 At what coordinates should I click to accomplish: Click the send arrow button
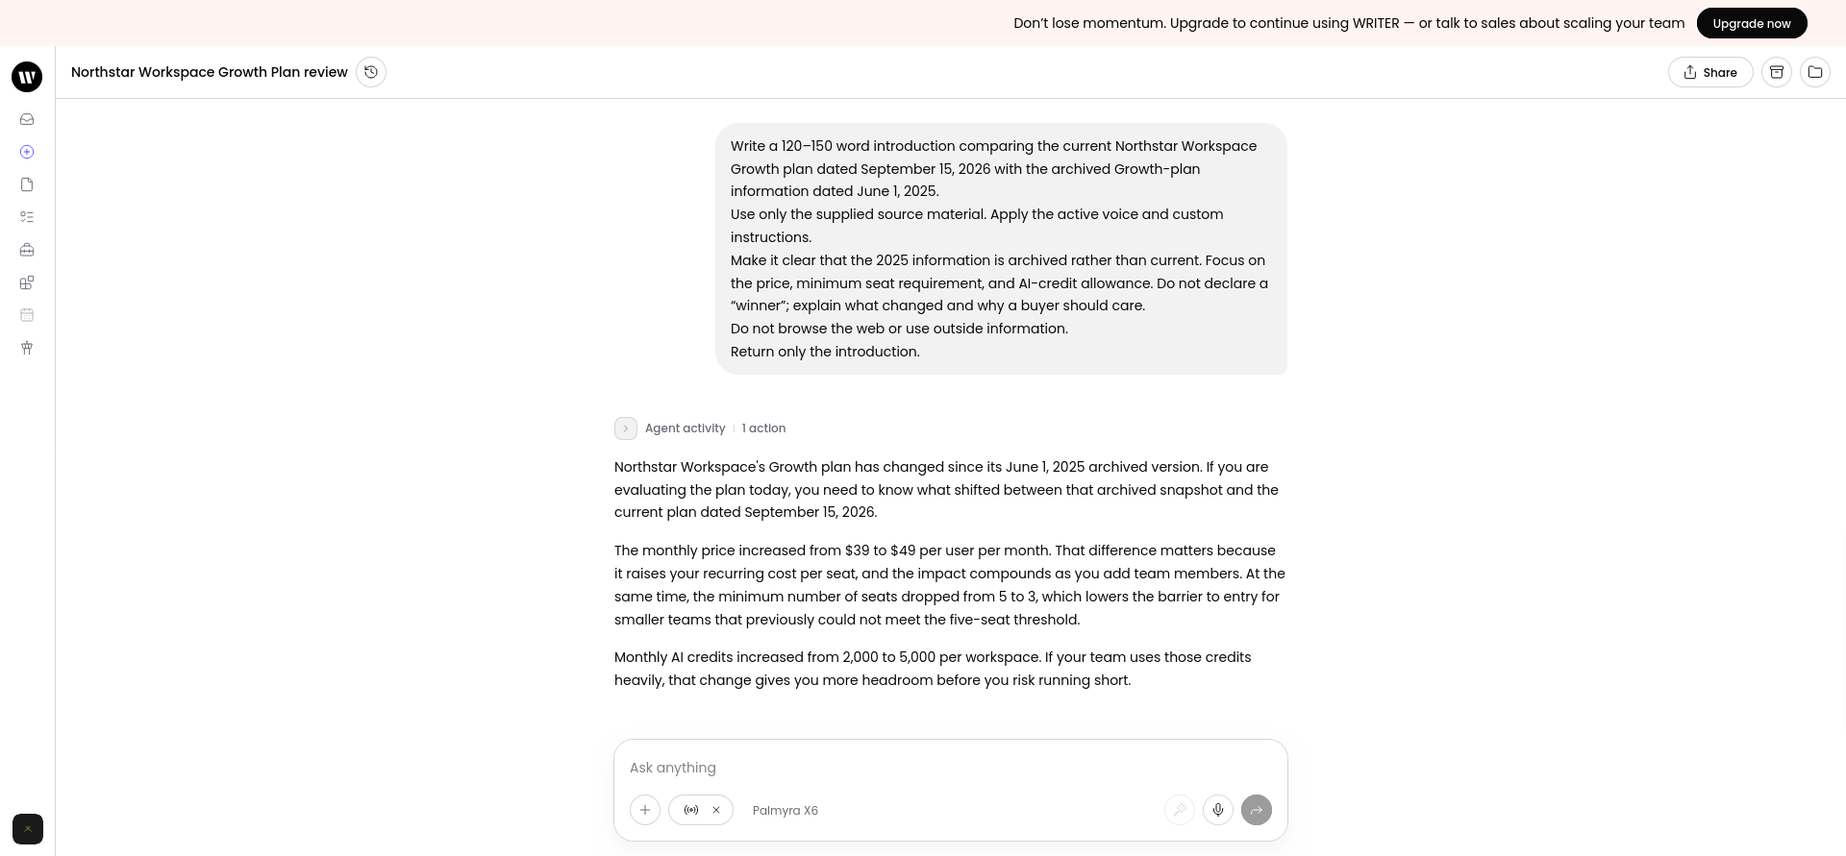[x=1257, y=810]
